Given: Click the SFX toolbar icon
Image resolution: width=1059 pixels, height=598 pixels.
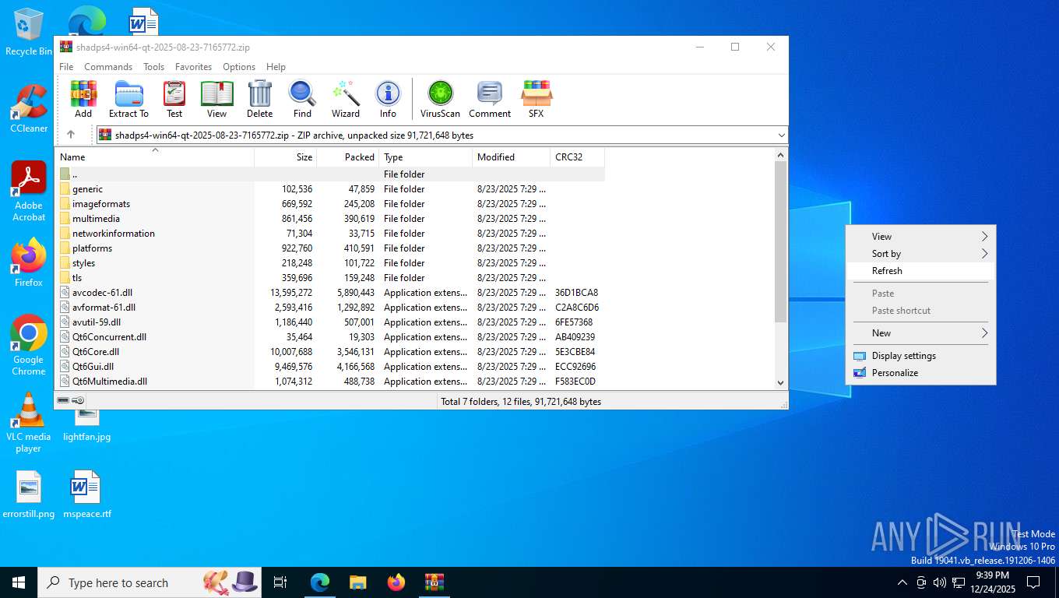Looking at the screenshot, I should 536,99.
